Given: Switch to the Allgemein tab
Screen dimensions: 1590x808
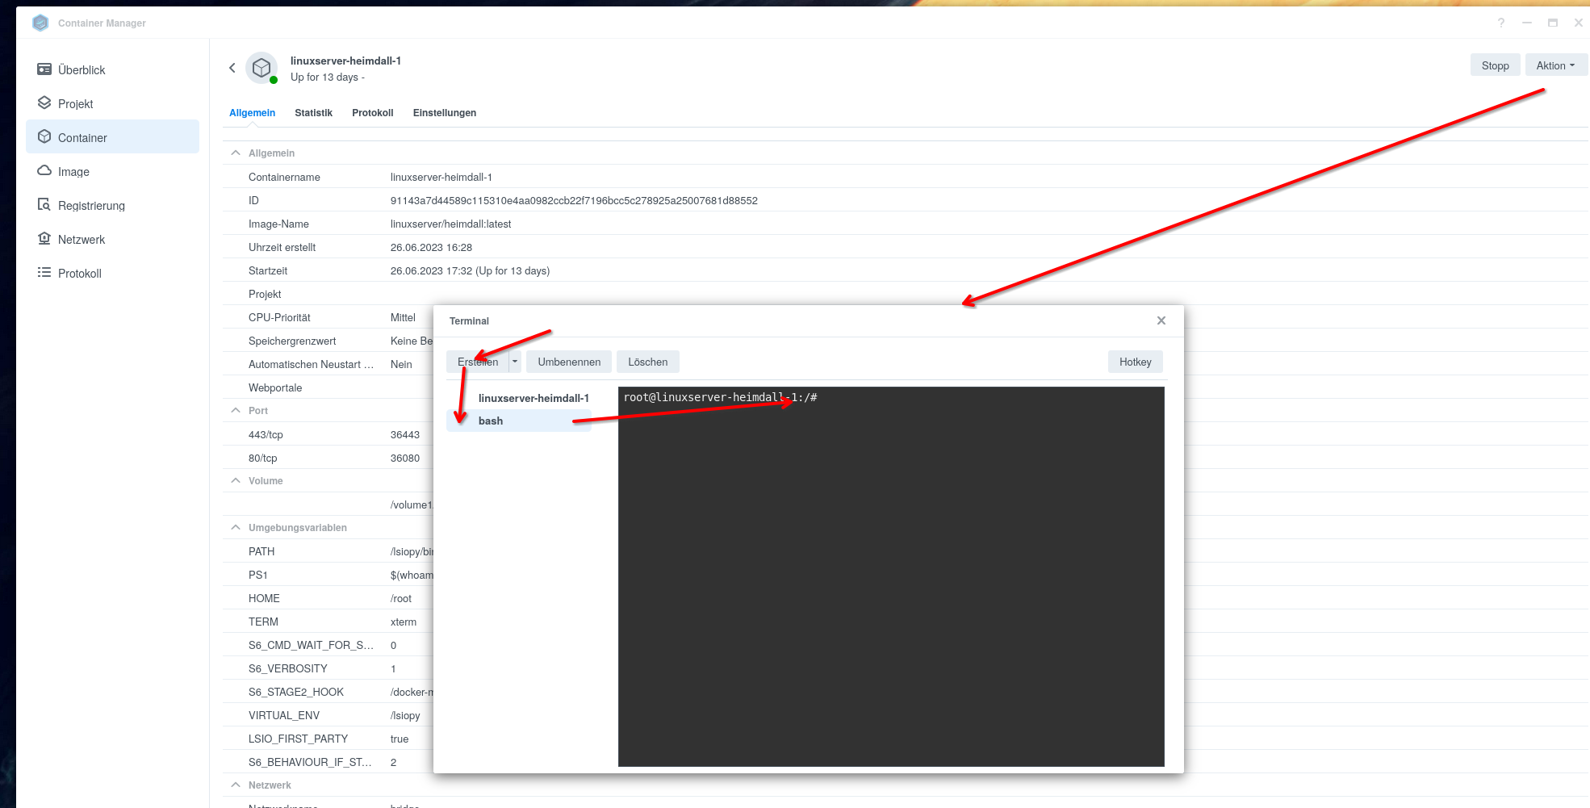Looking at the screenshot, I should pyautogui.click(x=252, y=113).
